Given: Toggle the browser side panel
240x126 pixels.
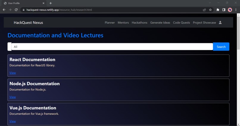Looking at the screenshot, I should [224, 10].
